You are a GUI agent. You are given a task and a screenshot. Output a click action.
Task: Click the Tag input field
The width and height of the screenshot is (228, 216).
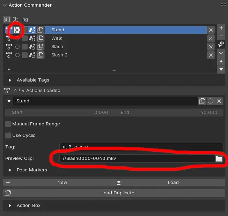pos(141,147)
